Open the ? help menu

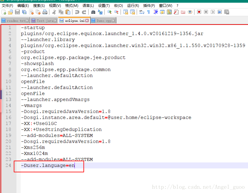click(177, 6)
